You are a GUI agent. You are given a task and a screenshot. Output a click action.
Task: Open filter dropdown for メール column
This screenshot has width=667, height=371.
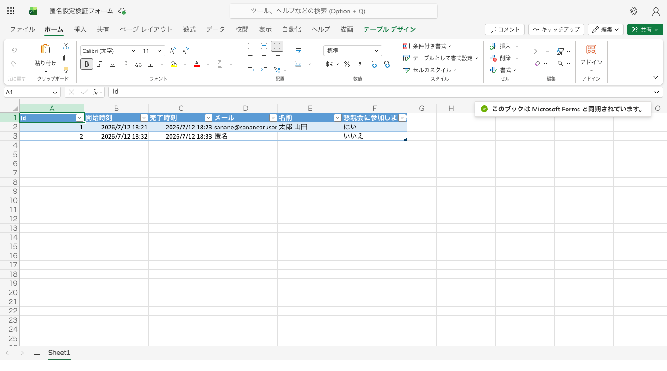pyautogui.click(x=273, y=118)
